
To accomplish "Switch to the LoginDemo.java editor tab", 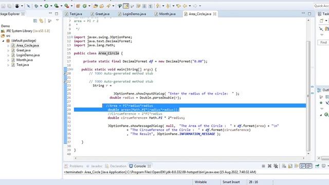I will click(132, 14).
